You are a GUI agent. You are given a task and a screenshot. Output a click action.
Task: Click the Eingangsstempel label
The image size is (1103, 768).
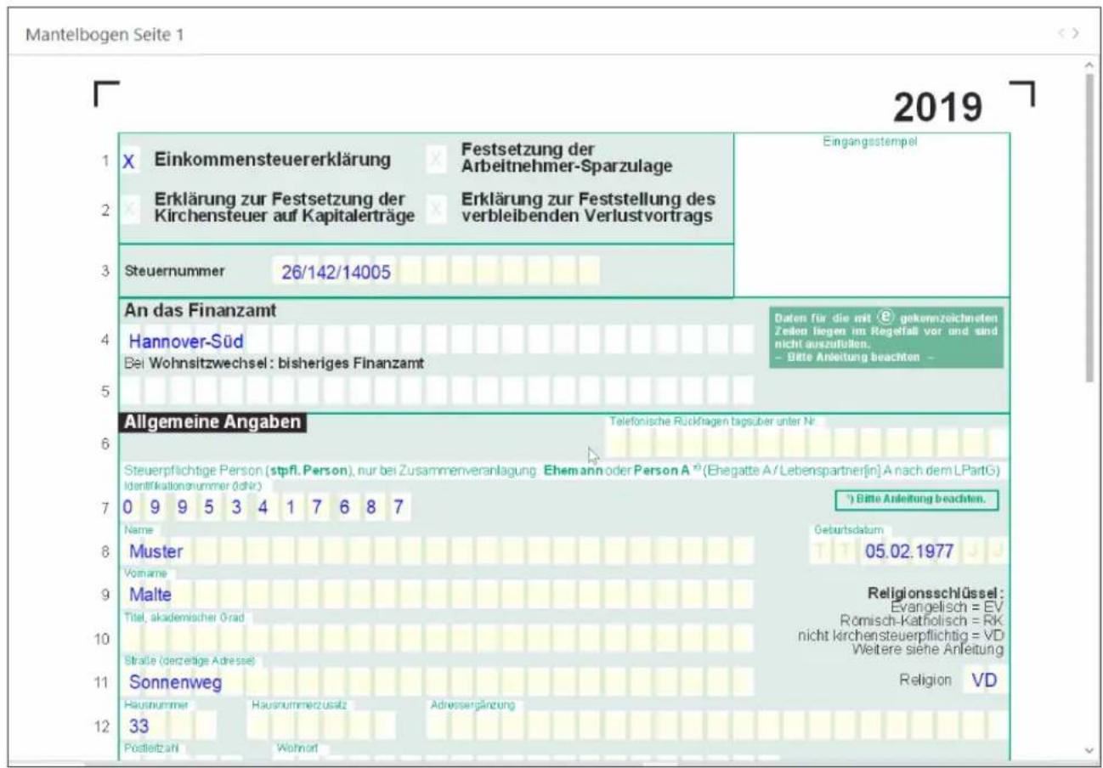(869, 142)
